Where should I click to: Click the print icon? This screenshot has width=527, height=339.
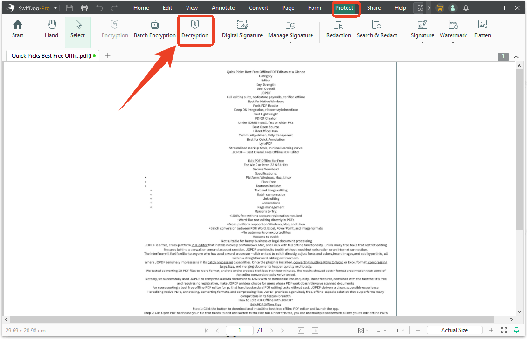pyautogui.click(x=84, y=8)
